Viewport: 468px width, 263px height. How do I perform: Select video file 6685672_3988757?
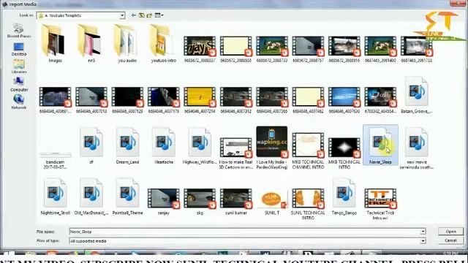click(x=308, y=49)
